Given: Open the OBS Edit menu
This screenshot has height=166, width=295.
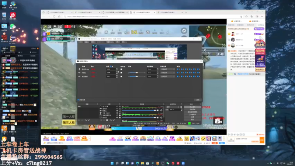Looking at the screenshot, I should point(87,42).
